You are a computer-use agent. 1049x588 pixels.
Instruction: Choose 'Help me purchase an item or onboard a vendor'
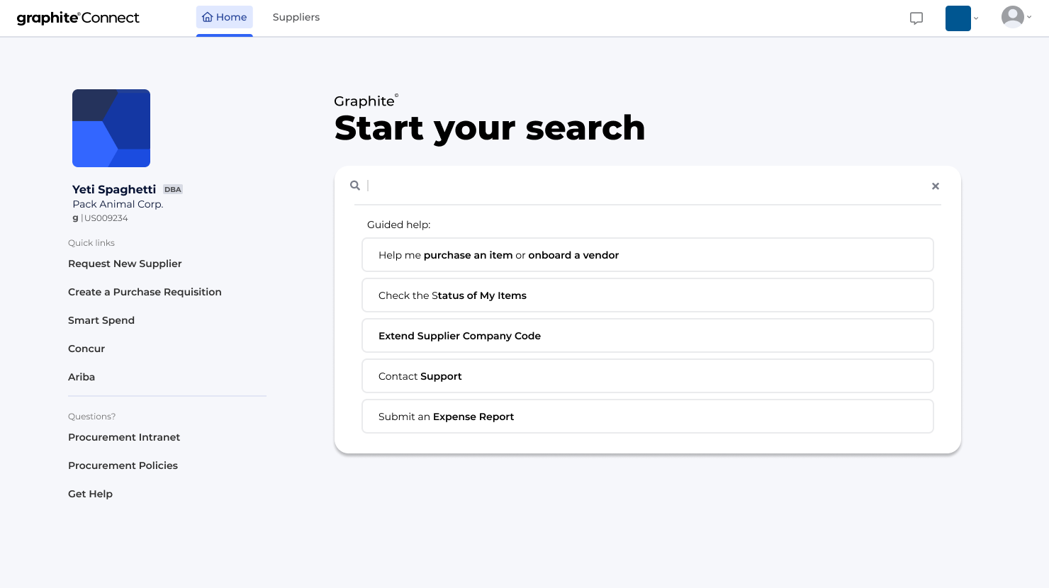tap(647, 254)
